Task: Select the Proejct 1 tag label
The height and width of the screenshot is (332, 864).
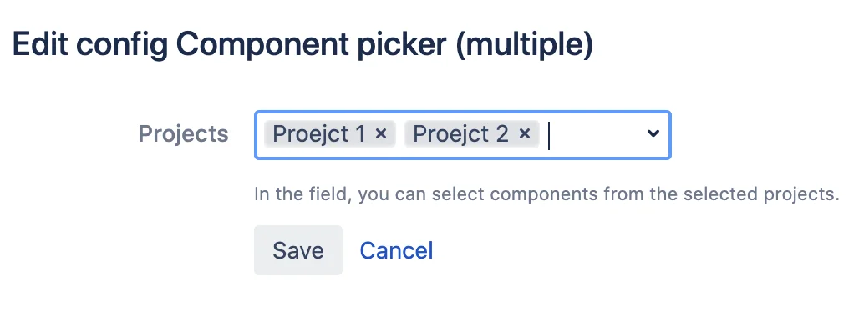Action: pyautogui.click(x=319, y=133)
